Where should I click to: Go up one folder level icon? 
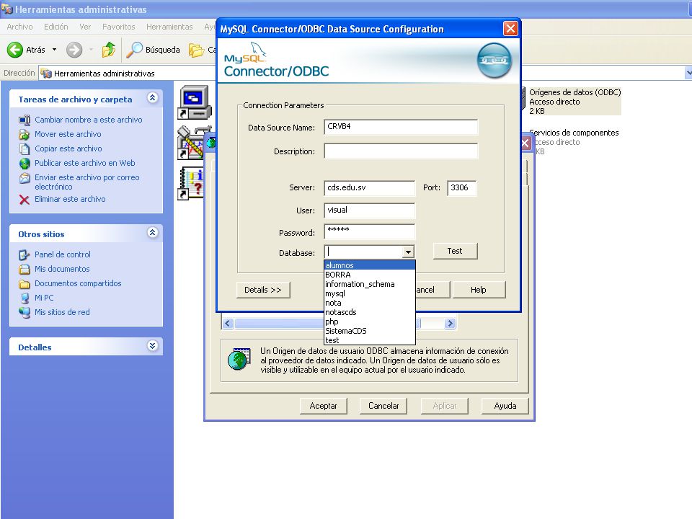pyautogui.click(x=109, y=50)
